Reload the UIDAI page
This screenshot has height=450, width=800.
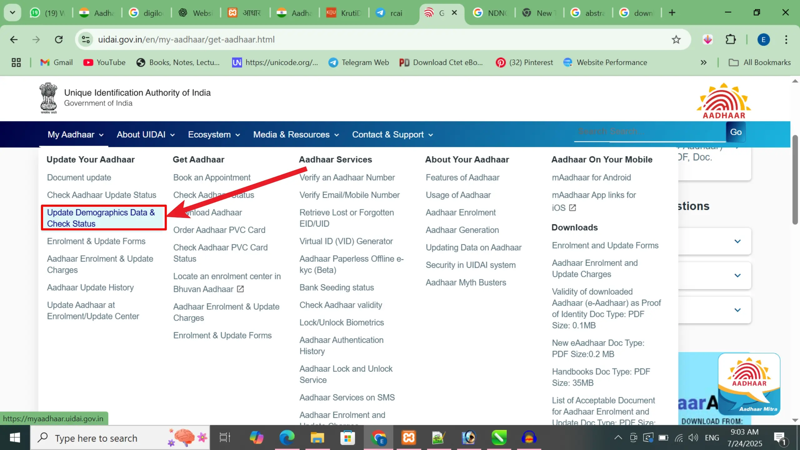(x=59, y=40)
